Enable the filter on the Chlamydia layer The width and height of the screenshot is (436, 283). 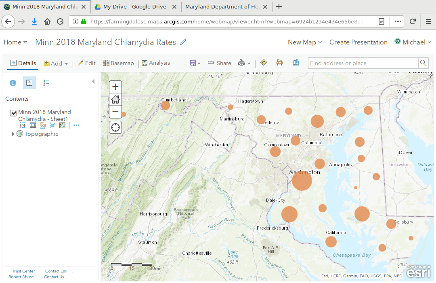click(52, 125)
